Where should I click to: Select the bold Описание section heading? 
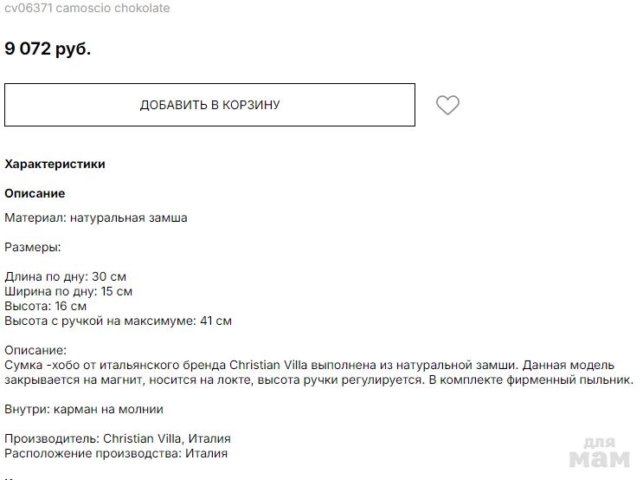click(35, 193)
